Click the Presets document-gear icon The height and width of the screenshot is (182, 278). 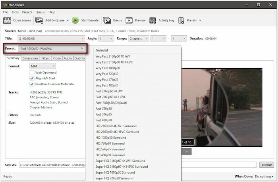181,20
